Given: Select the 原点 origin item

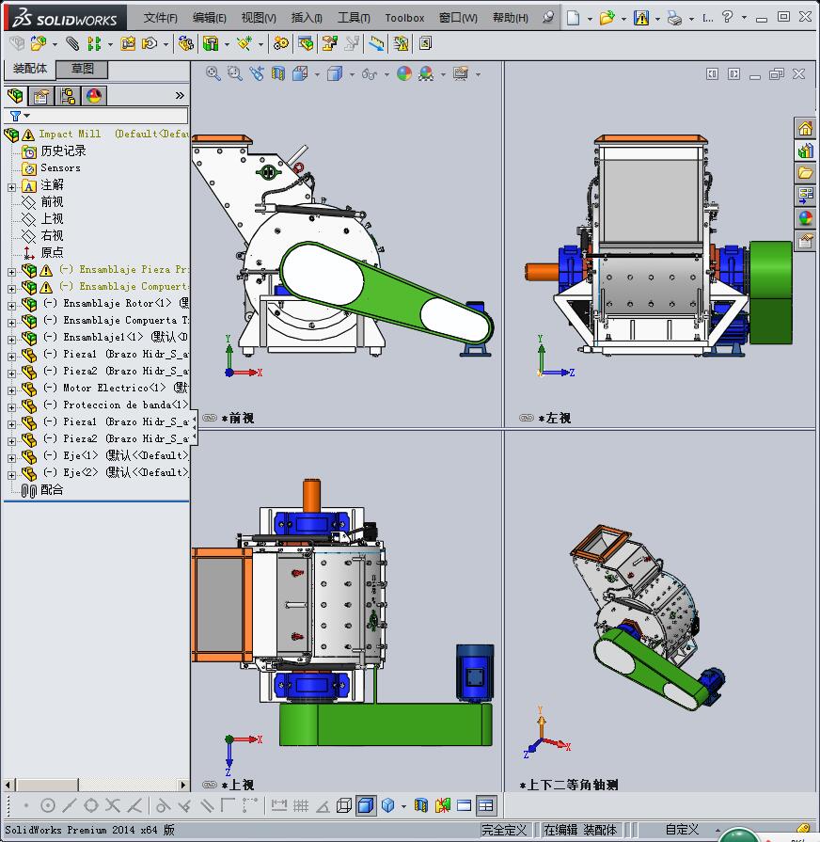Looking at the screenshot, I should (x=52, y=252).
